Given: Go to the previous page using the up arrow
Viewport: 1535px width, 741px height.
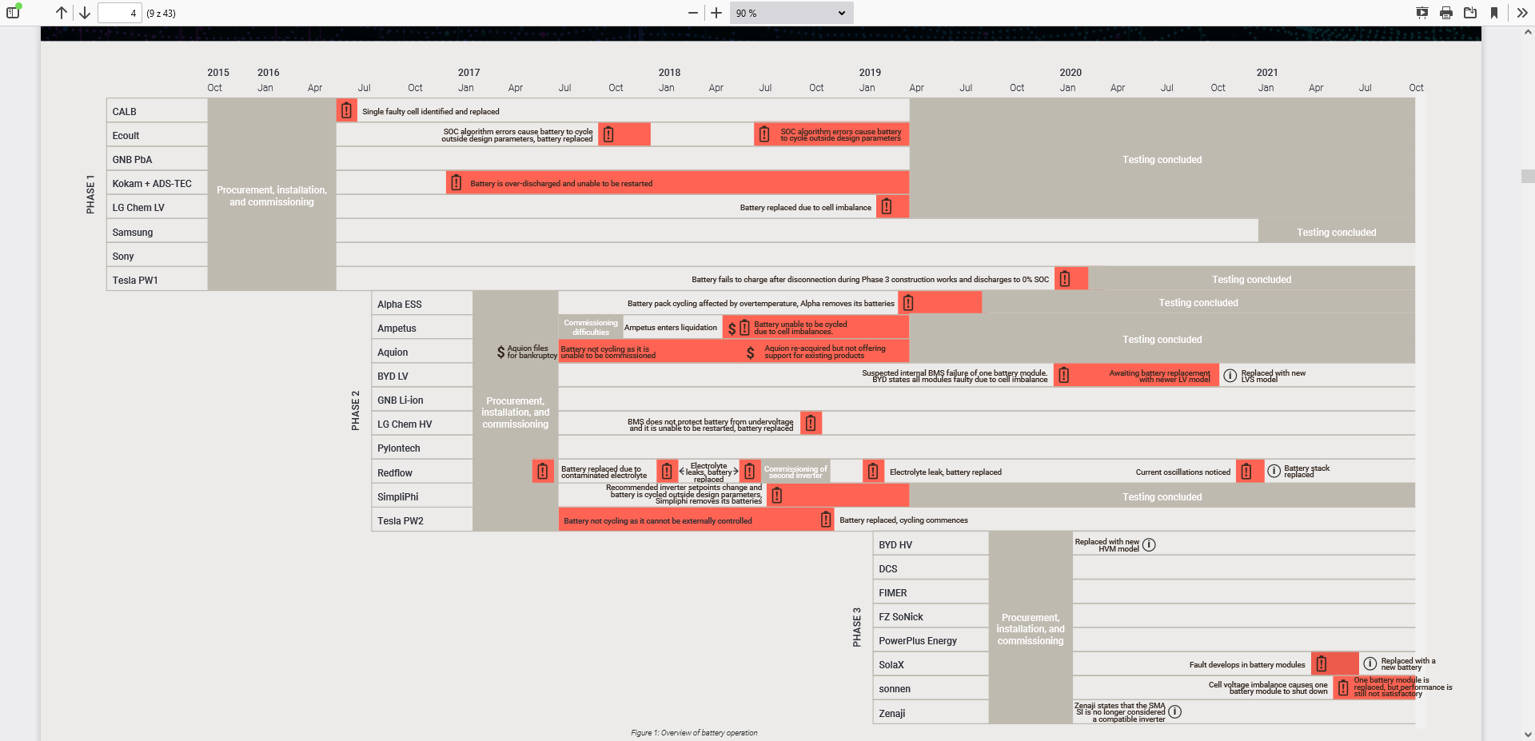Looking at the screenshot, I should (x=62, y=13).
